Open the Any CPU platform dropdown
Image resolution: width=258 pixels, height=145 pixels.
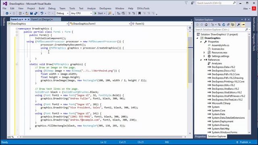(x=81, y=13)
